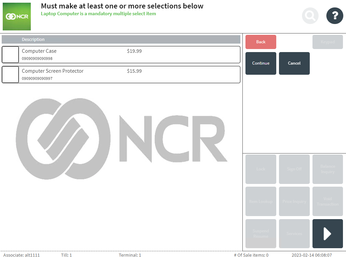Image resolution: width=346 pixels, height=258 pixels.
Task: Click the Associate: alt1111 status text
Action: [x=21, y=255]
